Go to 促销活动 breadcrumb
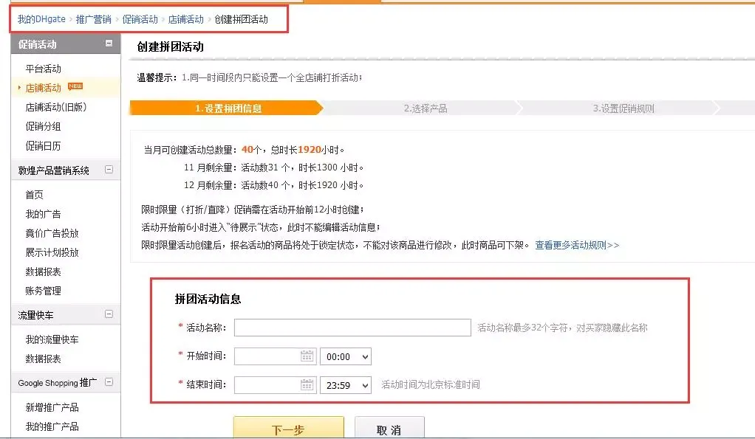The width and height of the screenshot is (755, 439). (x=140, y=19)
